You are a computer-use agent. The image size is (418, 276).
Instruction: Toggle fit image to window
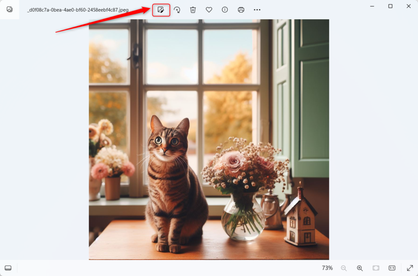pos(376,268)
